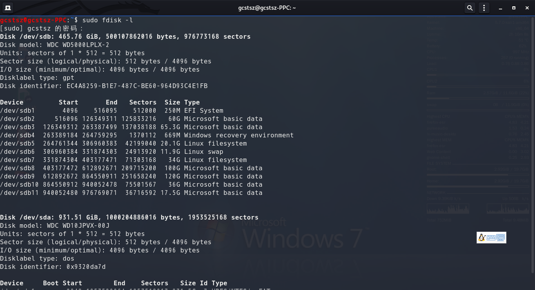Click the /dev/sdb5 device name
This screenshot has height=290, width=535.
coord(18,143)
